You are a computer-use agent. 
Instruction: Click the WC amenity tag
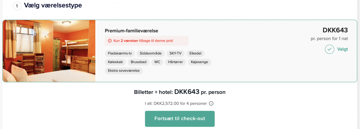pyautogui.click(x=157, y=62)
